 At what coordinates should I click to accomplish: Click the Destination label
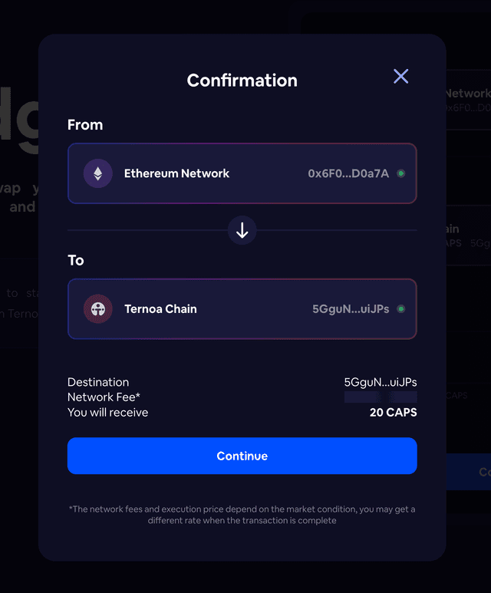click(98, 382)
